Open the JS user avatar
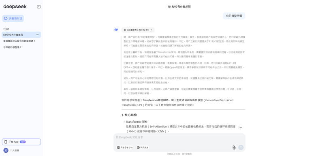This screenshot has height=156, width=316. 6,150
